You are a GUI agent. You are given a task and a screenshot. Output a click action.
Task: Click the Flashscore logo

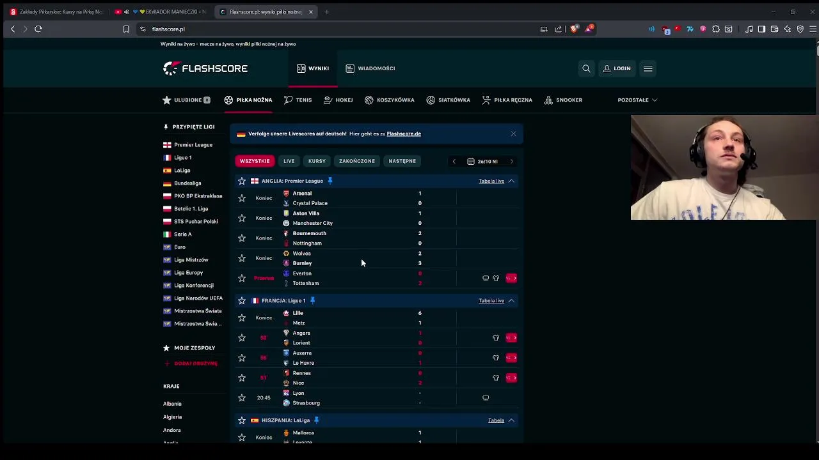tap(205, 68)
